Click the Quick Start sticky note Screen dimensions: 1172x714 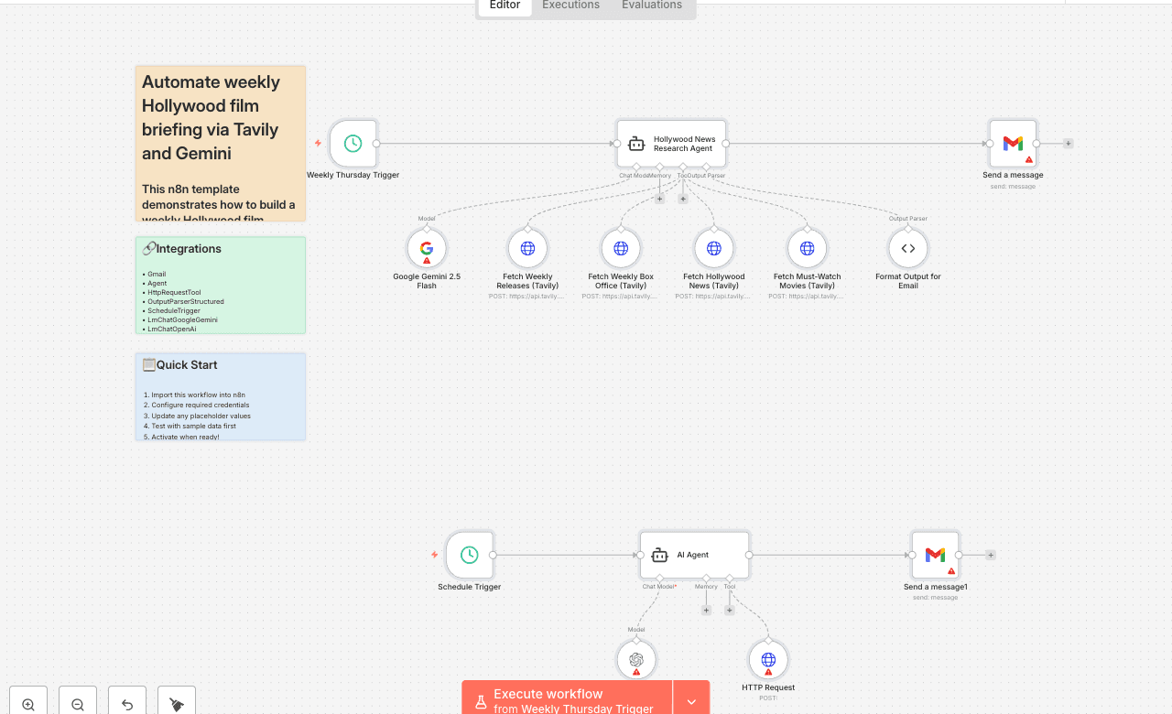coord(220,395)
